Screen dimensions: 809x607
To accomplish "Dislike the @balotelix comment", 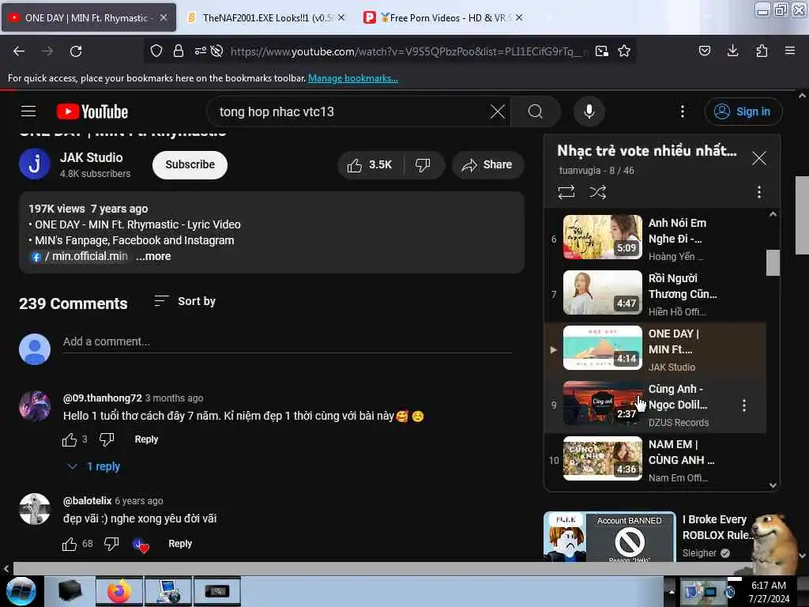I will click(x=111, y=544).
